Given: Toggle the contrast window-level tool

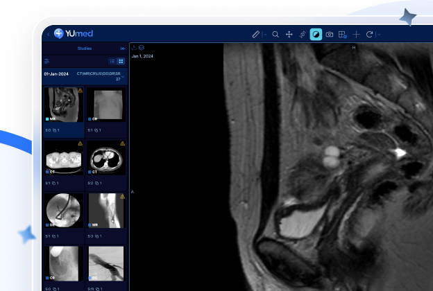Looking at the screenshot, I should 316,35.
